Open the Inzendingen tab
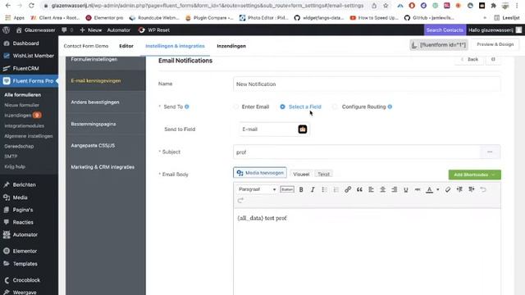This screenshot has height=295, width=525. point(231,46)
